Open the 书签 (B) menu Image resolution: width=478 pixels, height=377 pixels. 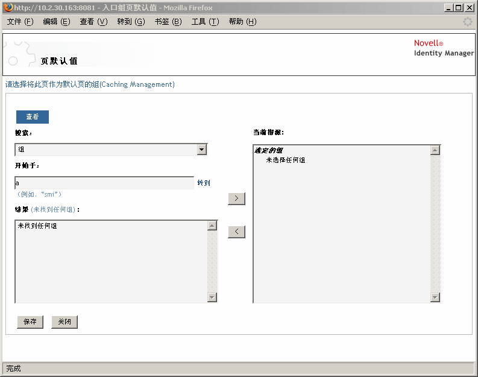tap(168, 22)
